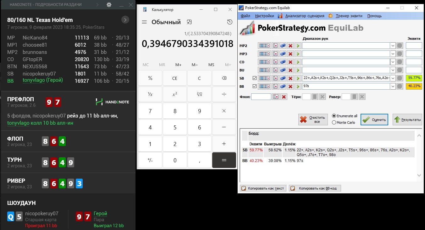Open tonyvlago hero player link
425x230 pixels.
pos(34,80)
